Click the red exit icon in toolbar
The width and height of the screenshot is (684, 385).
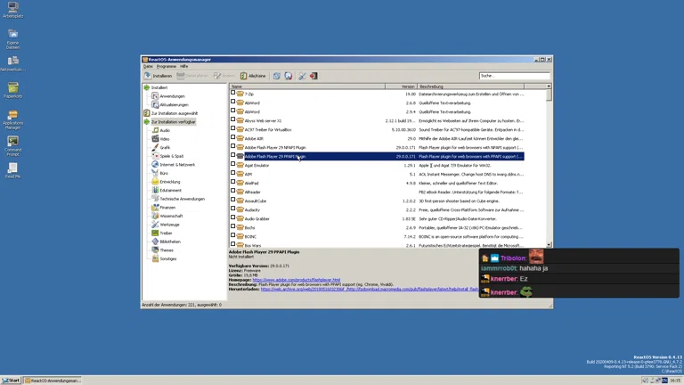point(313,76)
